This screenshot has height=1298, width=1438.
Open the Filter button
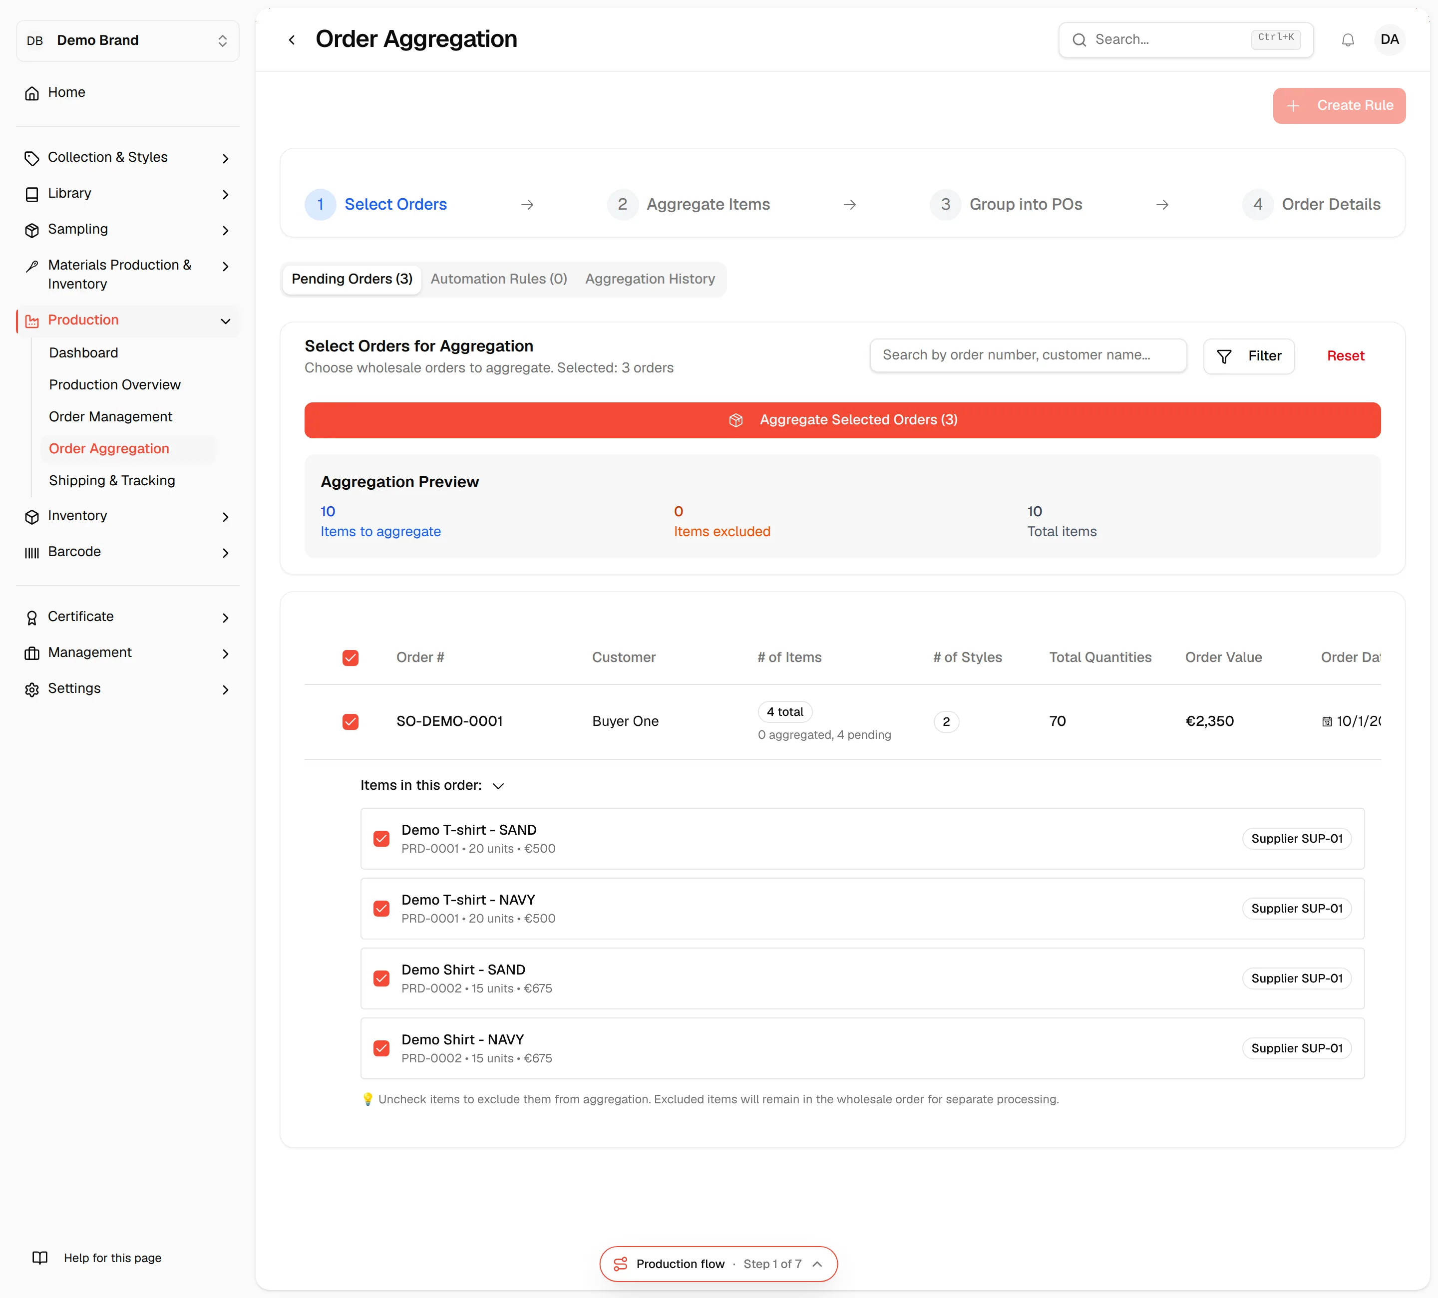[1248, 356]
